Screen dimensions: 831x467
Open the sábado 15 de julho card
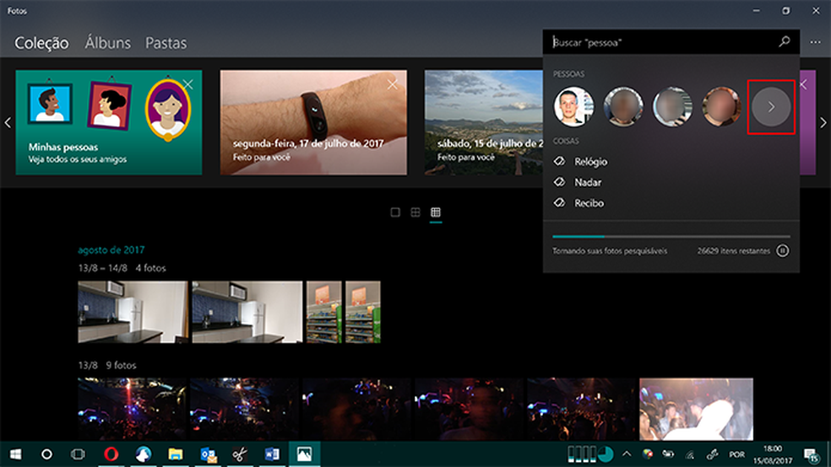coord(484,123)
